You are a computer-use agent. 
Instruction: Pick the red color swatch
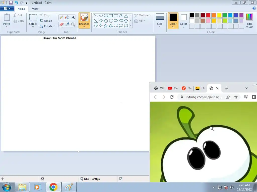click(208, 15)
